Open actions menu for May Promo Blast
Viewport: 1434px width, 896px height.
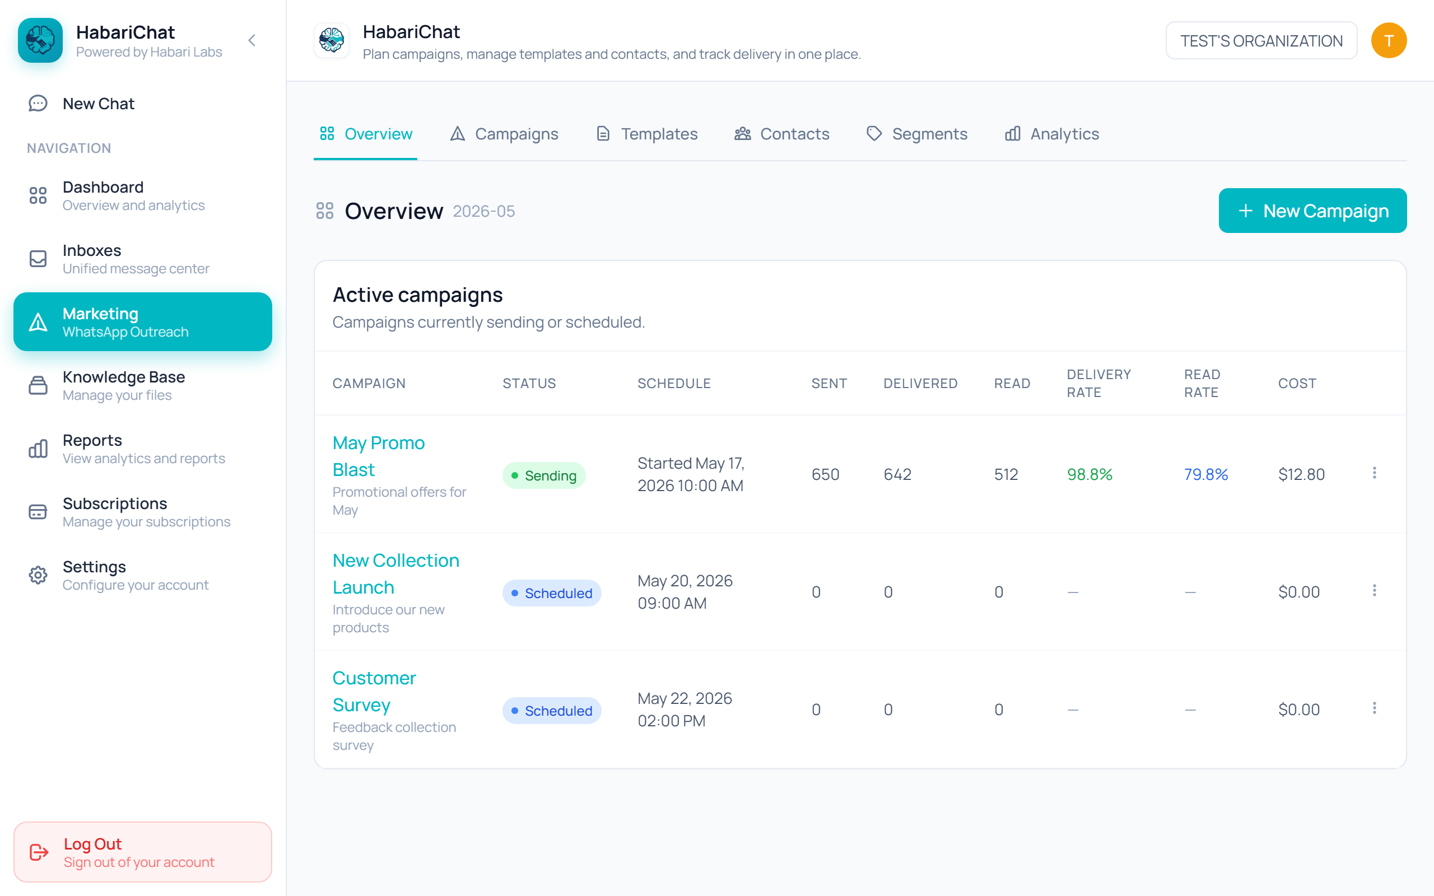point(1374,473)
